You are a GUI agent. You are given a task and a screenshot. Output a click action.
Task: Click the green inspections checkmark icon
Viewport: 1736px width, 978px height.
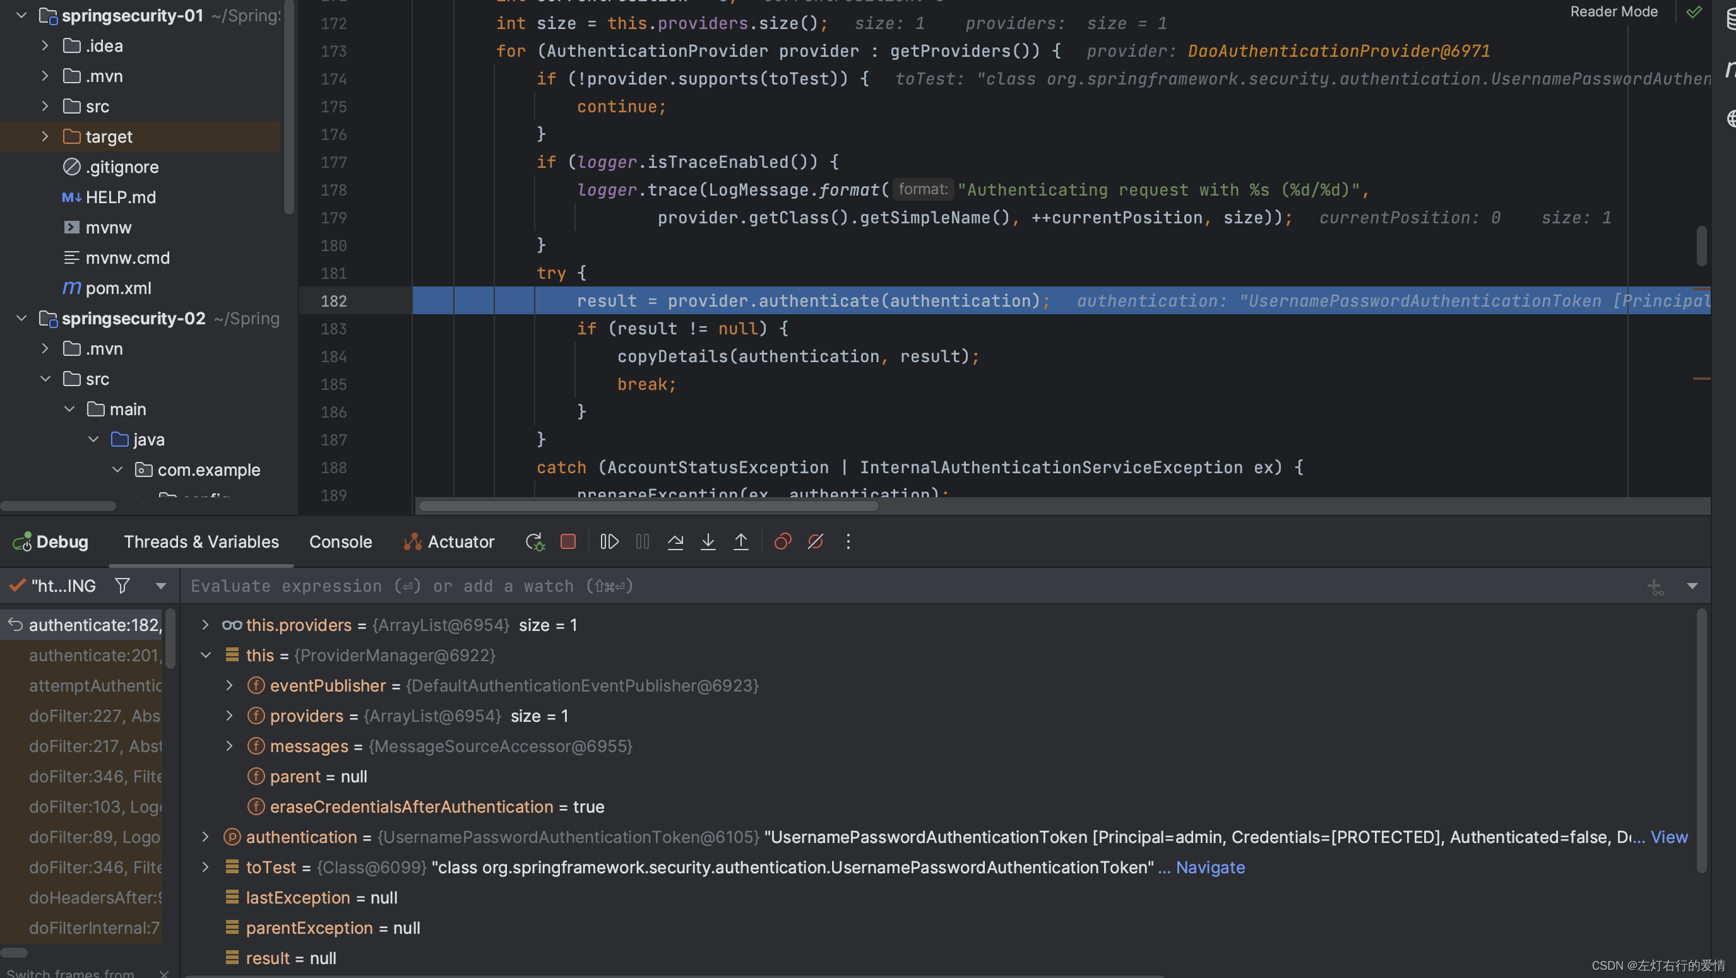[1694, 12]
